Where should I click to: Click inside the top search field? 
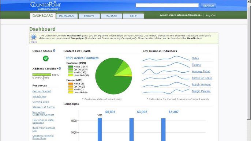(x=167, y=5)
